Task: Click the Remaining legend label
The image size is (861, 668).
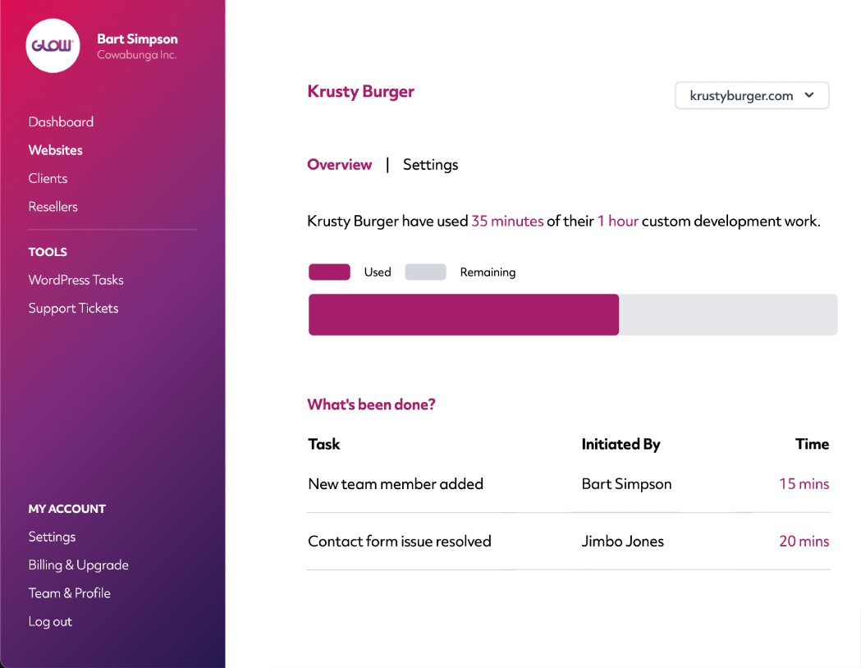Action: 488,272
